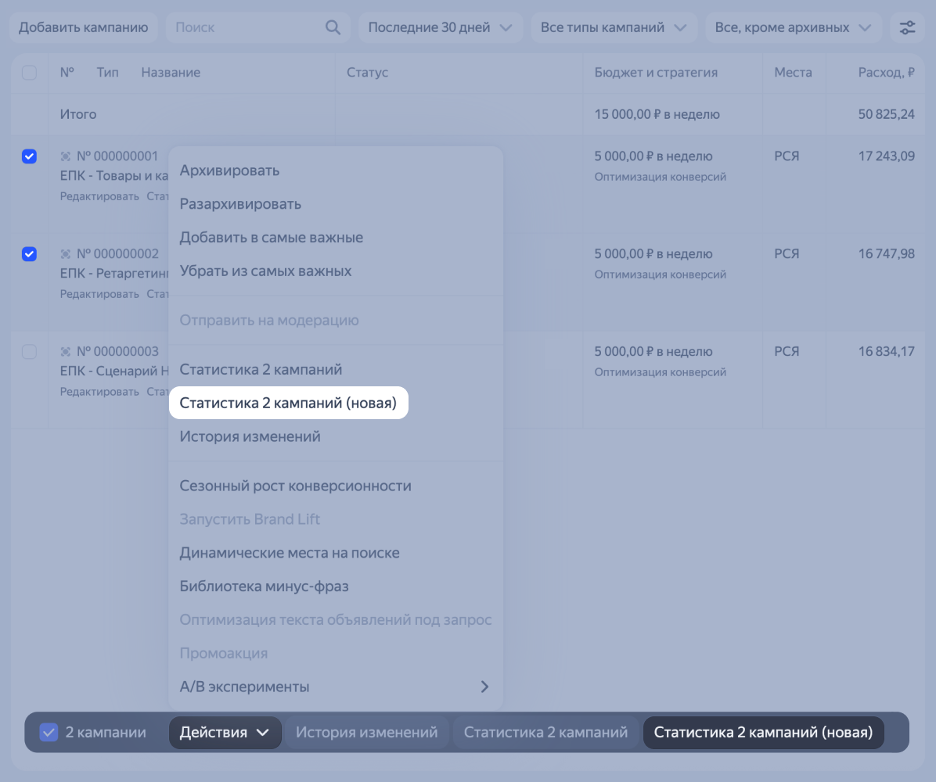Collapse the 'Действия' actions dropdown

click(225, 733)
